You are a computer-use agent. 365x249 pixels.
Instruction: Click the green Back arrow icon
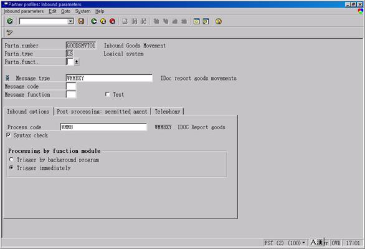point(94,21)
